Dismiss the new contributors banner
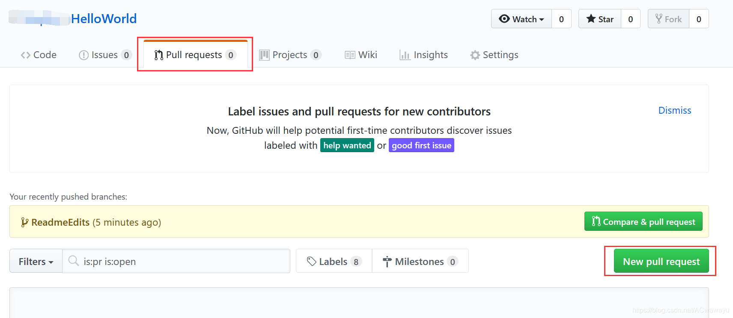The image size is (733, 318). coord(675,110)
